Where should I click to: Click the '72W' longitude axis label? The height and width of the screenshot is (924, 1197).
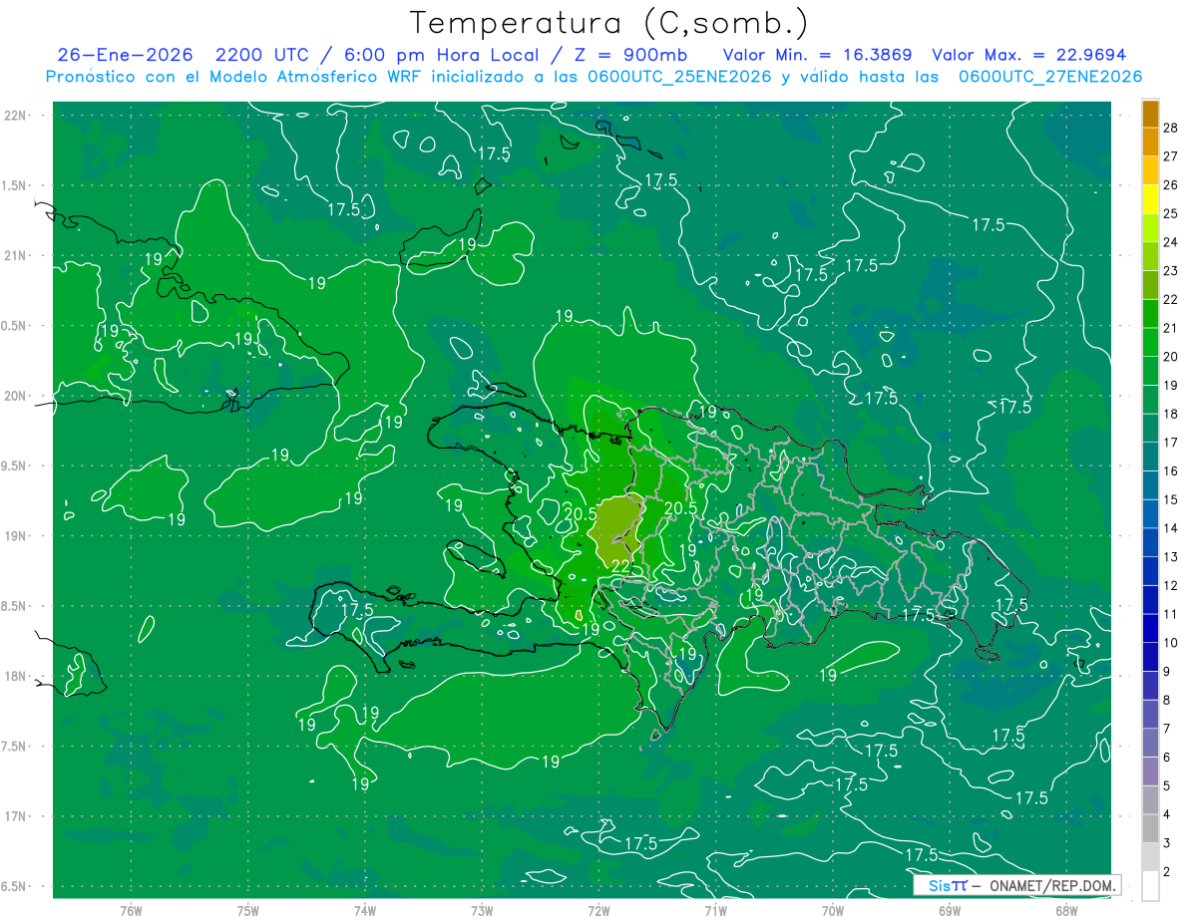pos(598,910)
